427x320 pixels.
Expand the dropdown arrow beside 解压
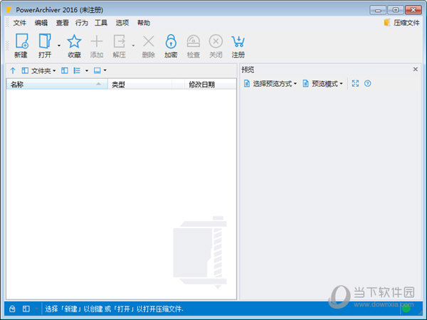[x=134, y=46]
